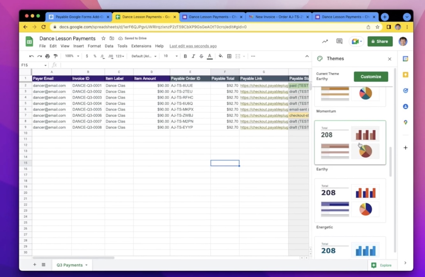Open Google Maps side panel

coord(405,122)
